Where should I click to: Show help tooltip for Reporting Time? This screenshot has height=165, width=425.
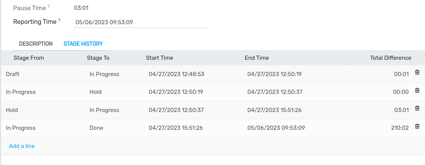point(59,20)
